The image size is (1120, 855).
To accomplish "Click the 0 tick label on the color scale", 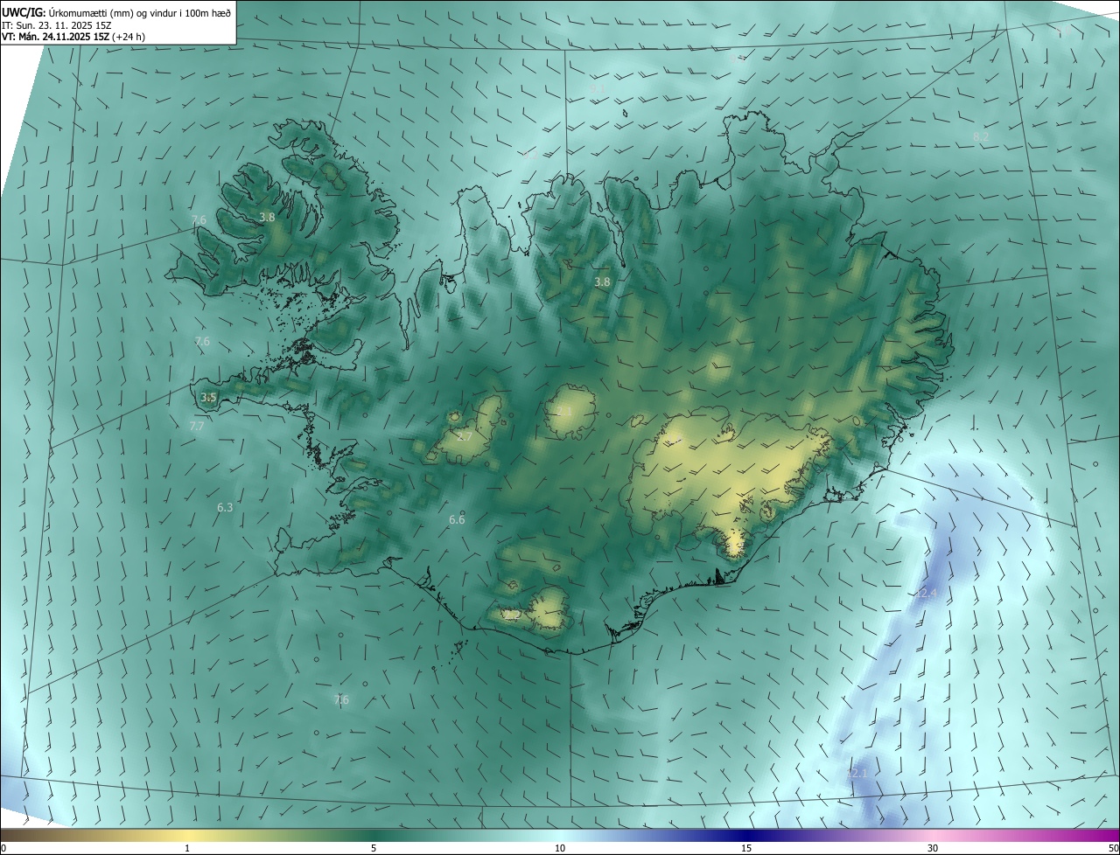I will click(x=3, y=848).
